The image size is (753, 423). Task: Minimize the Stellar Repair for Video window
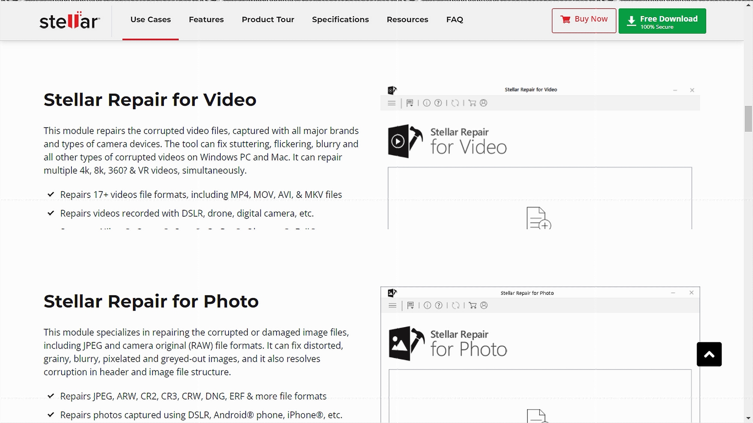click(675, 90)
